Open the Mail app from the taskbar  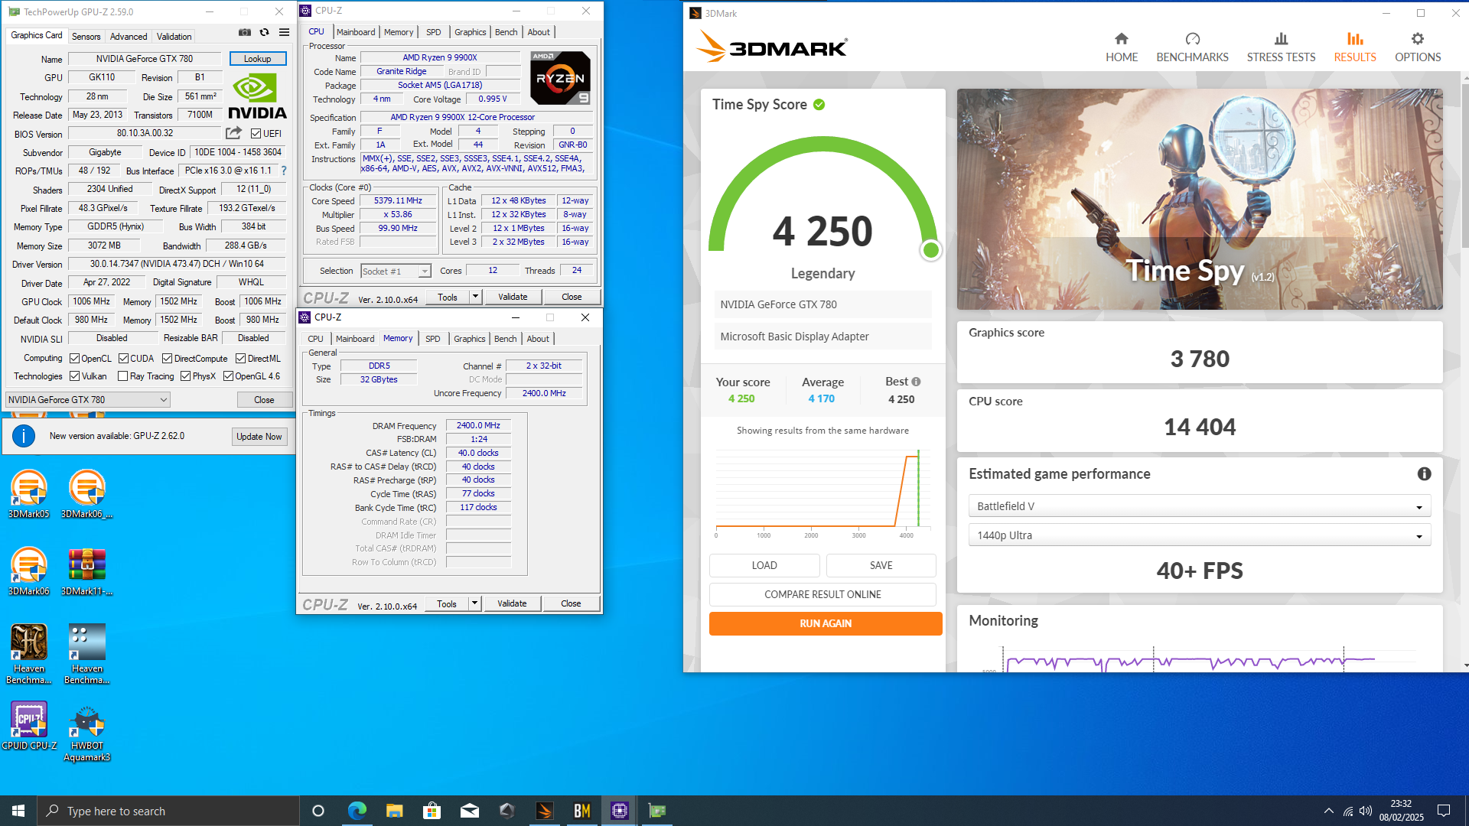(x=469, y=811)
